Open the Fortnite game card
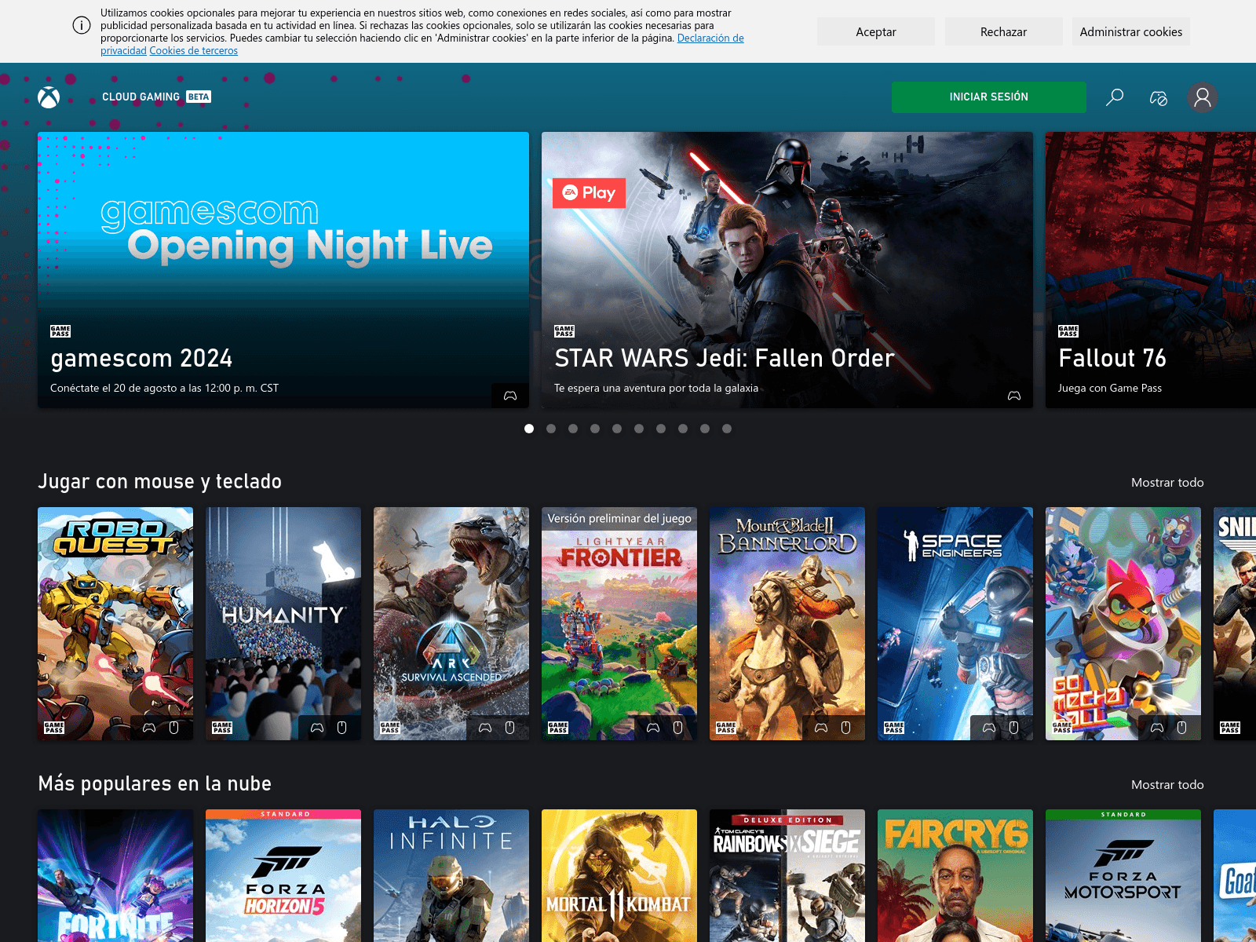 (x=115, y=875)
